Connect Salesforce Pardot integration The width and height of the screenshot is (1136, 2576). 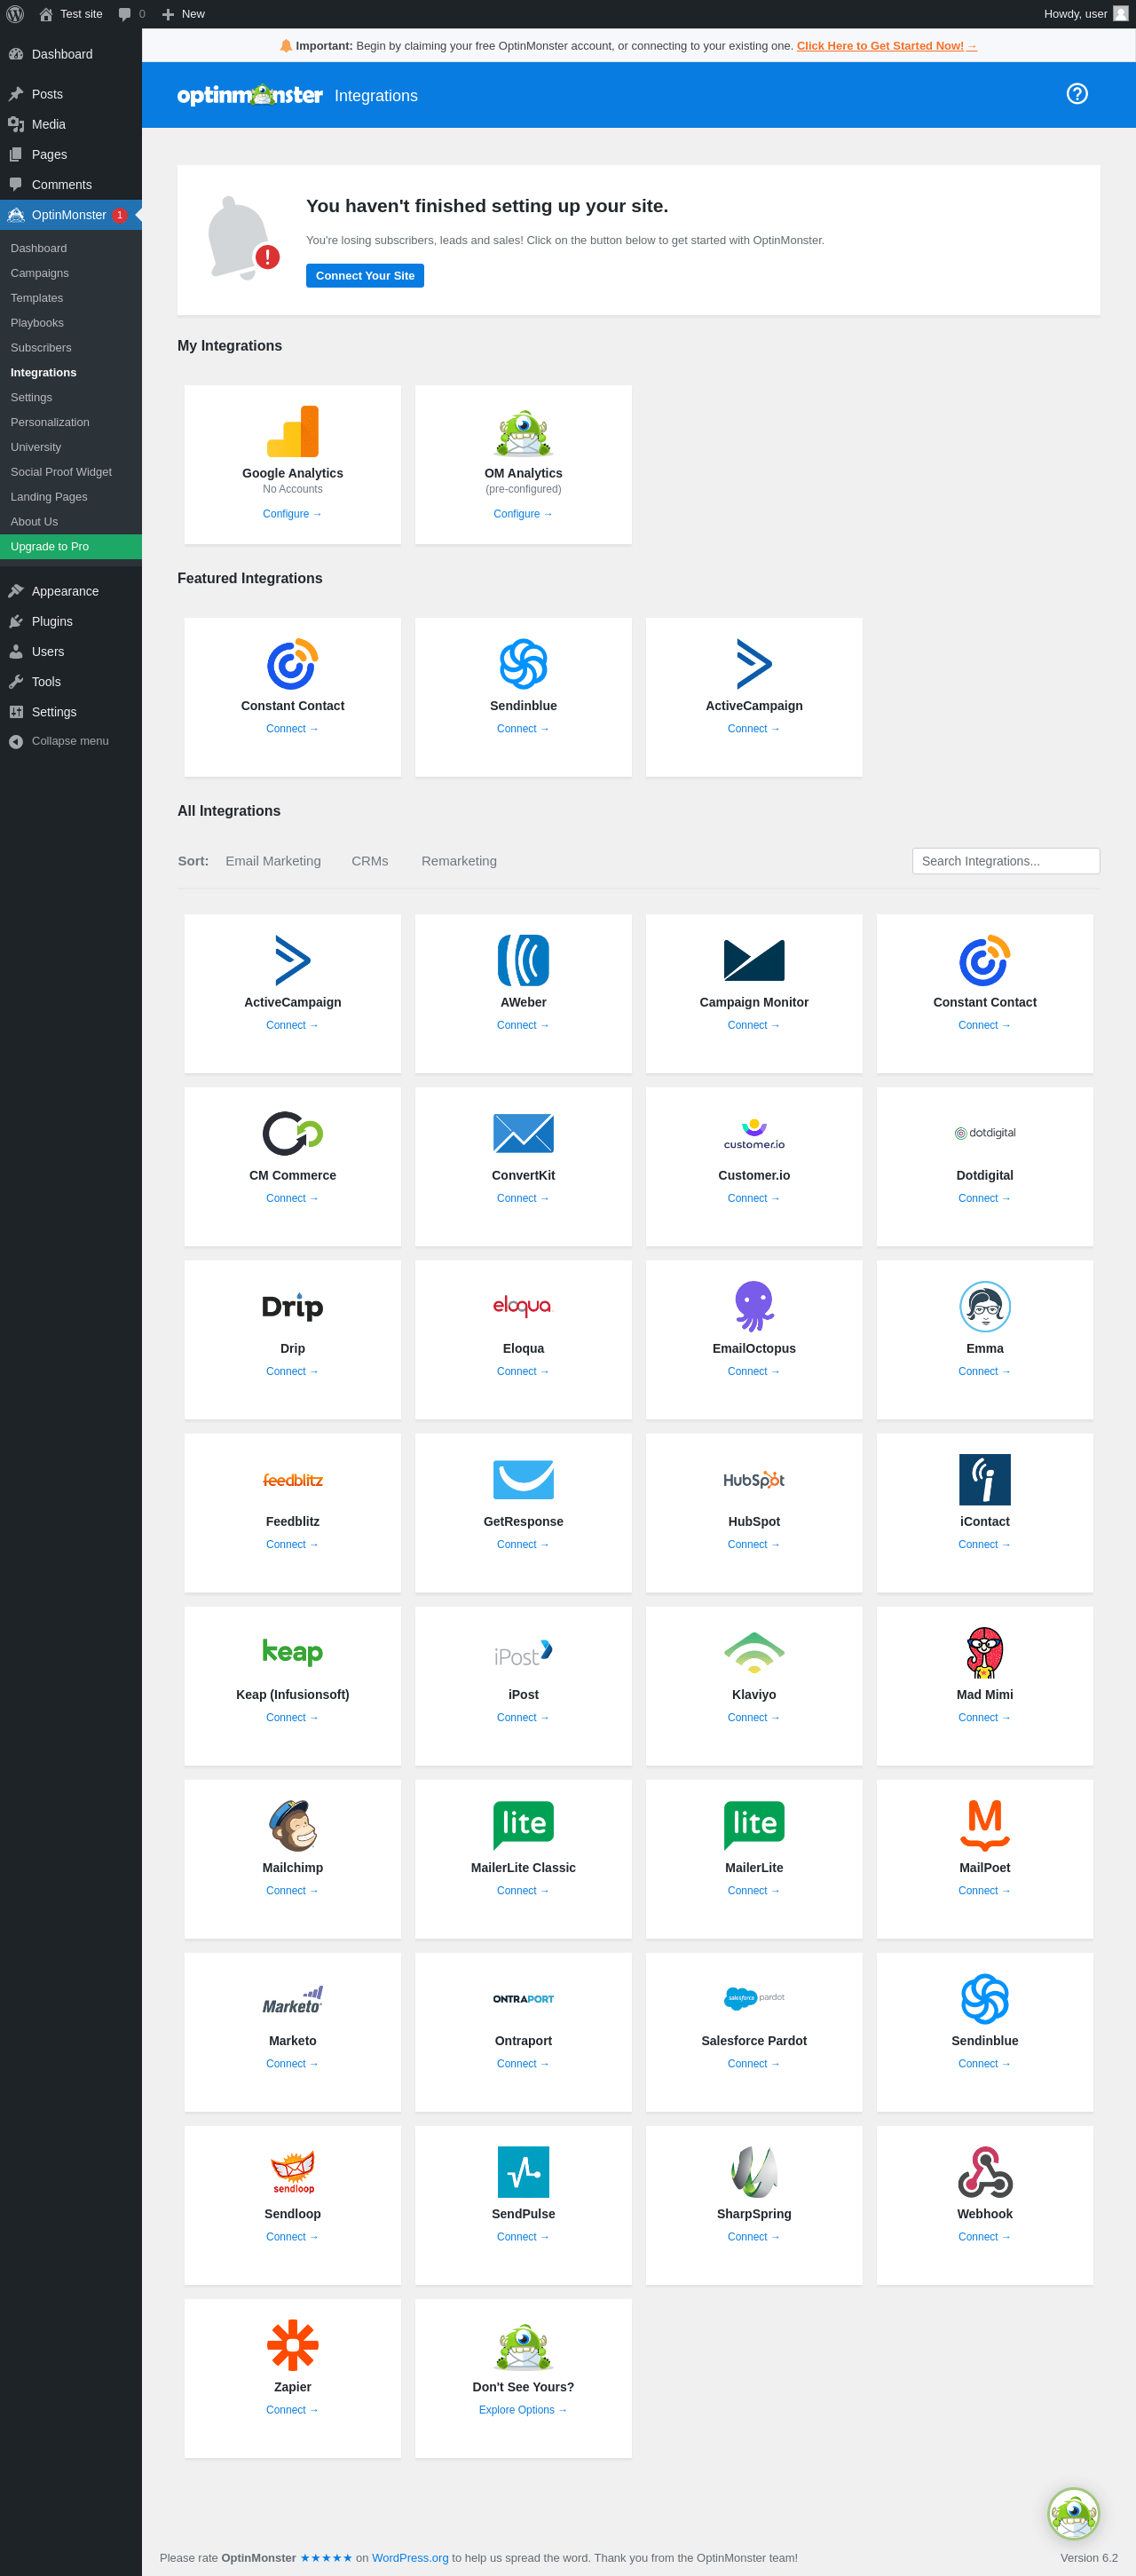[x=754, y=2063]
